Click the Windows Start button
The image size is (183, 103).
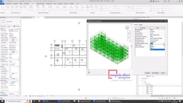pos(2,101)
